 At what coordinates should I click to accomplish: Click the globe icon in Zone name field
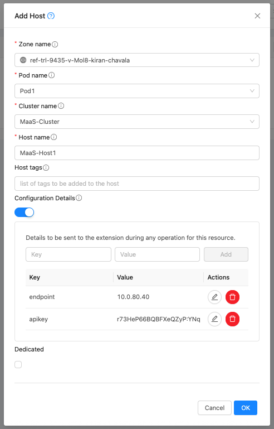[23, 60]
